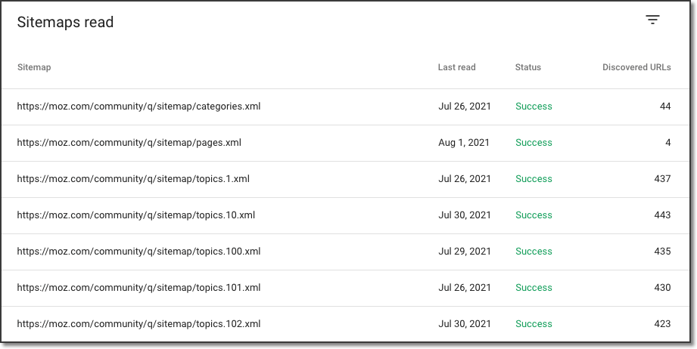Screen dimensions: 697x349
Task: Click Success status for pages.xml
Action: pos(534,143)
